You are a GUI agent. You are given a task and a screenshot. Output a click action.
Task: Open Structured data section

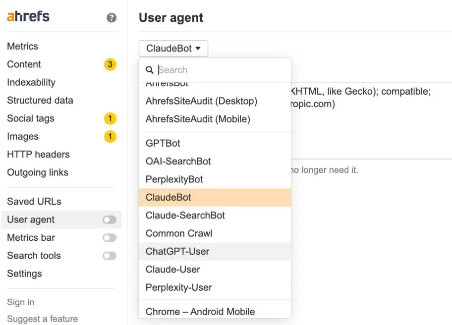(x=40, y=100)
